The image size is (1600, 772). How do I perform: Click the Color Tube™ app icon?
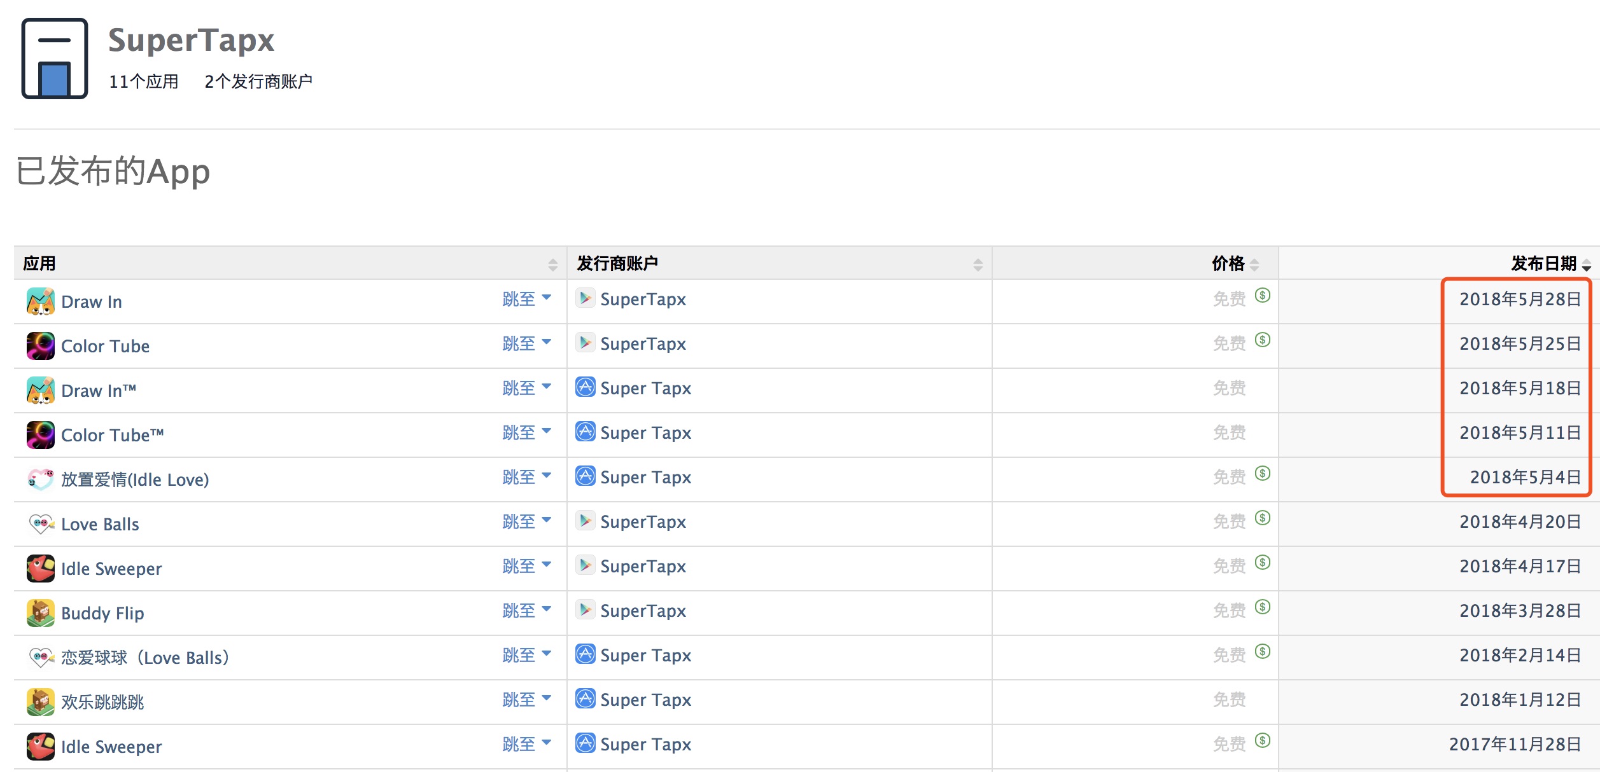coord(41,435)
